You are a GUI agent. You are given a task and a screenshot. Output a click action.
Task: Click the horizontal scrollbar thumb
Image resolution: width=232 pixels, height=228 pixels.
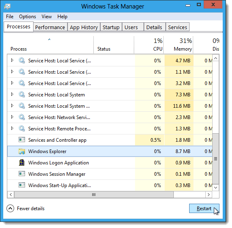click(x=94, y=194)
